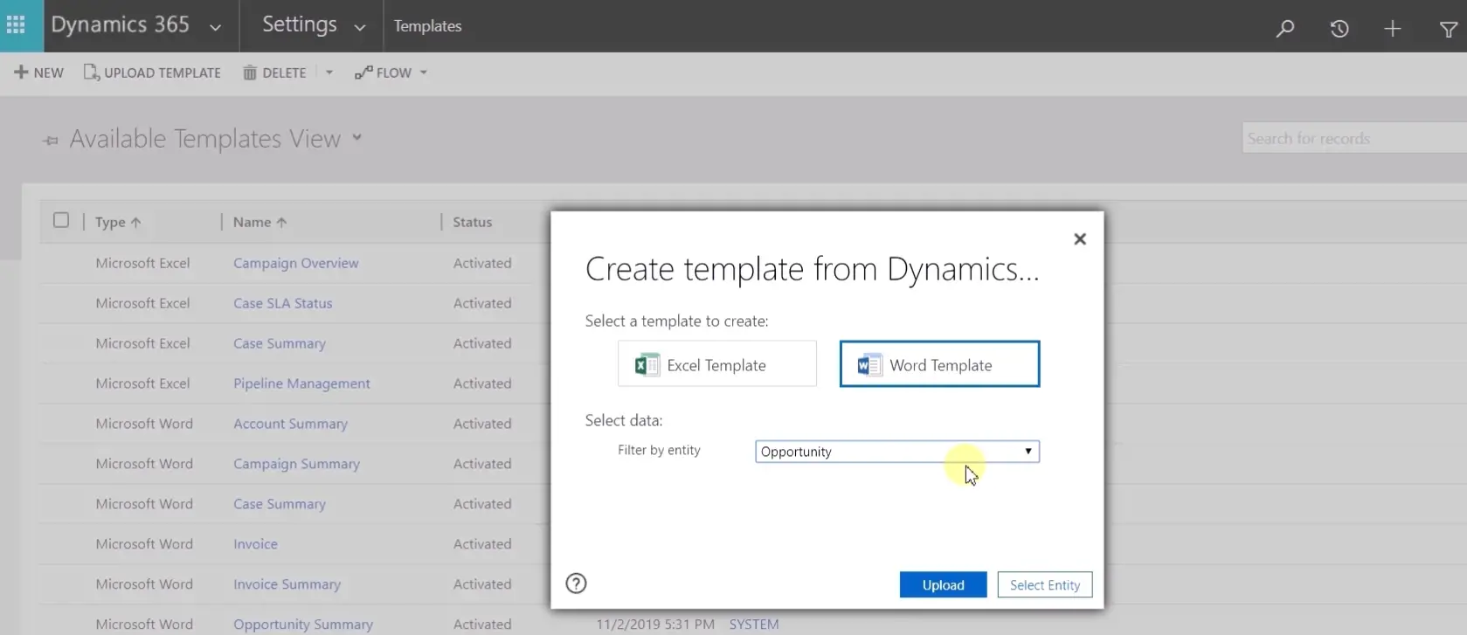This screenshot has width=1467, height=635.
Task: Open the Excel Case Summary template
Action: pos(280,343)
